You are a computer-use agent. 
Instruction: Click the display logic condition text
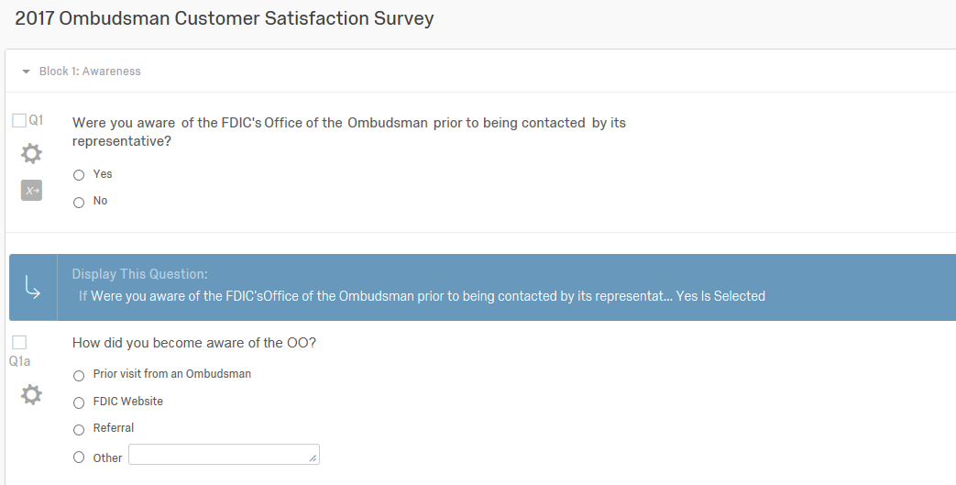[x=422, y=296]
